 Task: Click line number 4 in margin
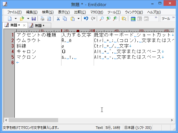13,52
